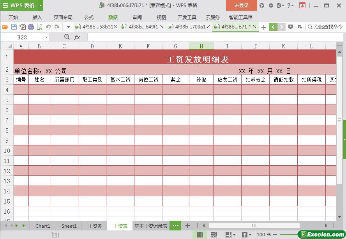The height and width of the screenshot is (239, 346).
Task: Switch to page break preview view
Action: pyautogui.click(x=214, y=235)
